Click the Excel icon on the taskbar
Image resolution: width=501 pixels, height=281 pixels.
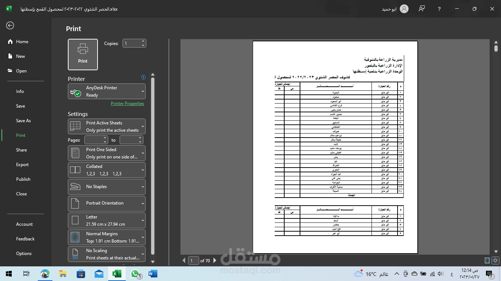point(117,274)
